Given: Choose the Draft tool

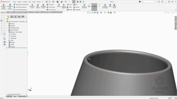Looking at the screenshot, I should pos(69,7).
